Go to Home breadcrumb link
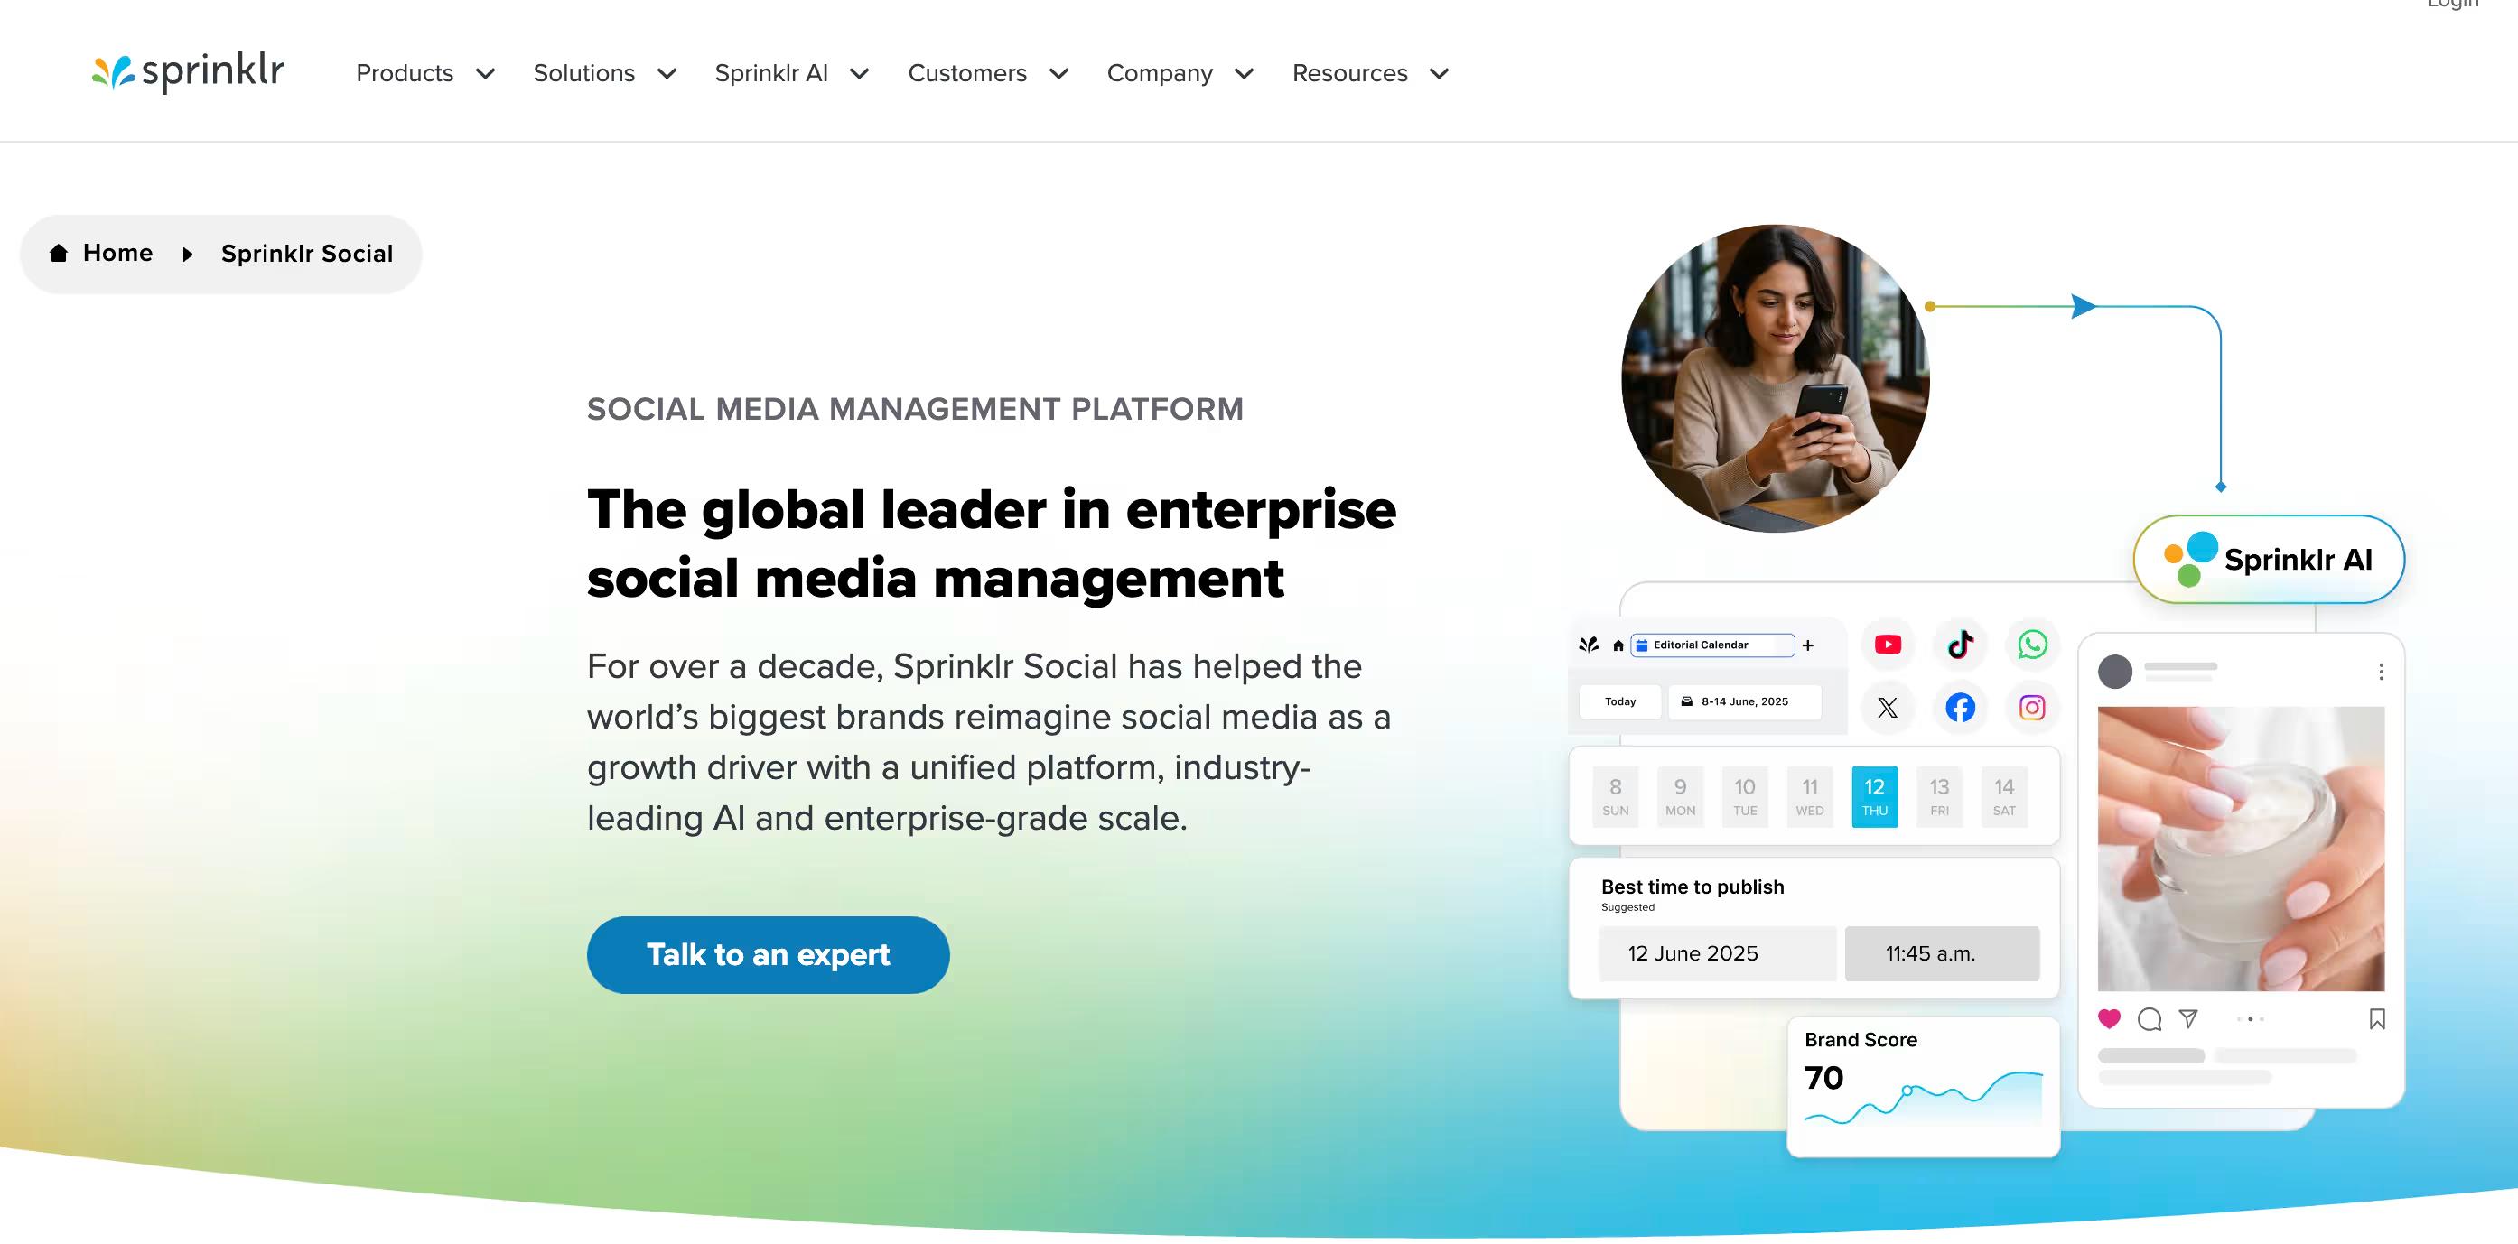The width and height of the screenshot is (2518, 1244). coord(117,253)
